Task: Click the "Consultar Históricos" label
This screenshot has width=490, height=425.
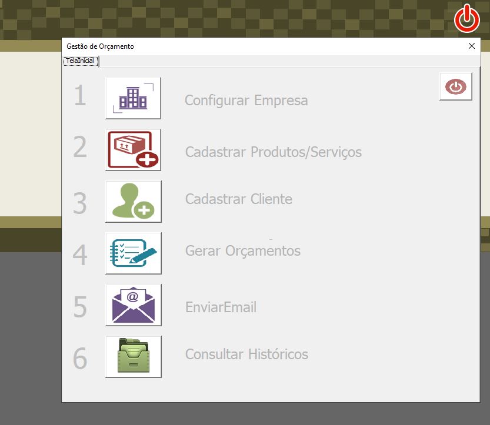Action: [x=246, y=354]
